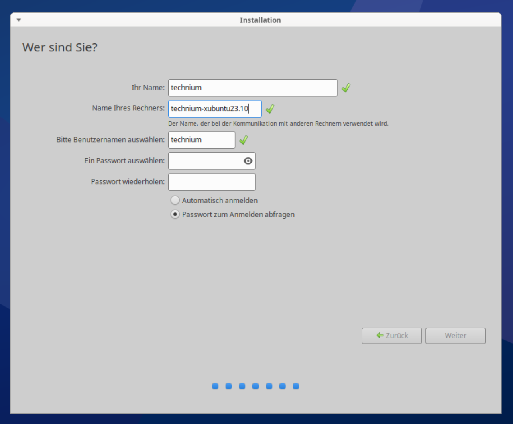
Task: Click the show-password eye icon
Action: click(248, 161)
